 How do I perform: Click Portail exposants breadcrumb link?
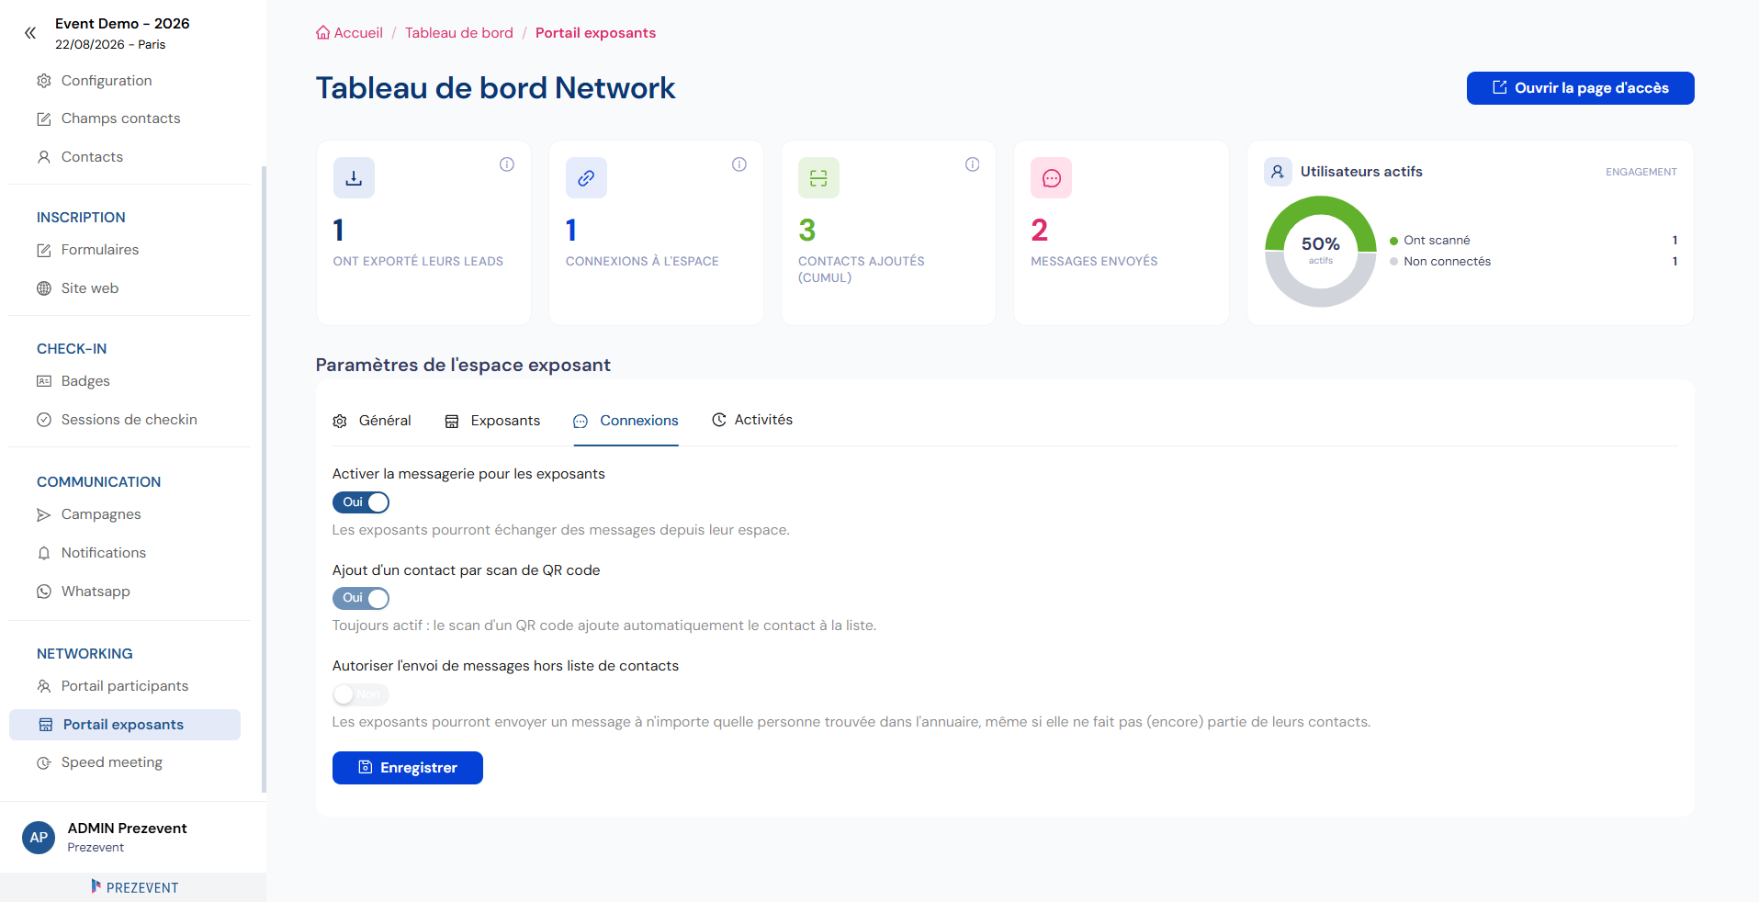[x=595, y=33]
